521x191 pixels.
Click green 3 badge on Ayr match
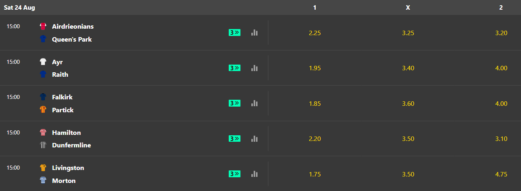234,68
